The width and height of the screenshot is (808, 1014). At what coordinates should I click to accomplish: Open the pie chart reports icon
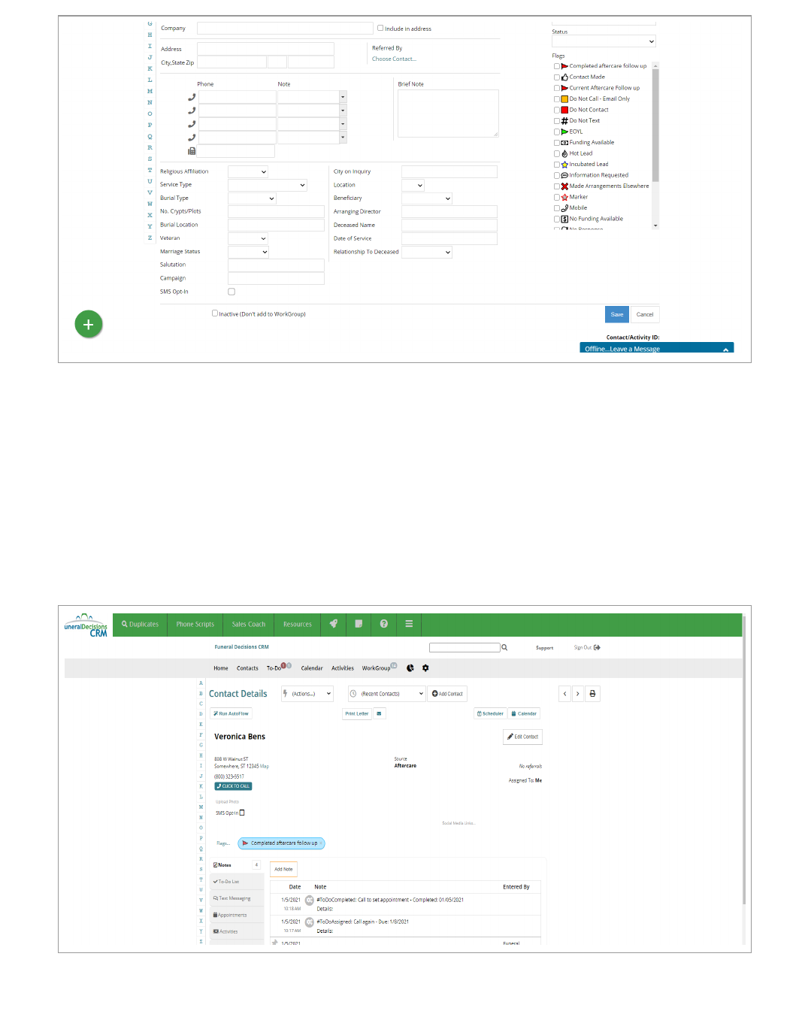pos(410,668)
